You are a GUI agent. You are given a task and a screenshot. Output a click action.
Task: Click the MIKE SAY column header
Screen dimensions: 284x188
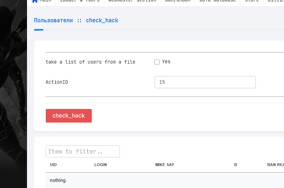point(164,165)
